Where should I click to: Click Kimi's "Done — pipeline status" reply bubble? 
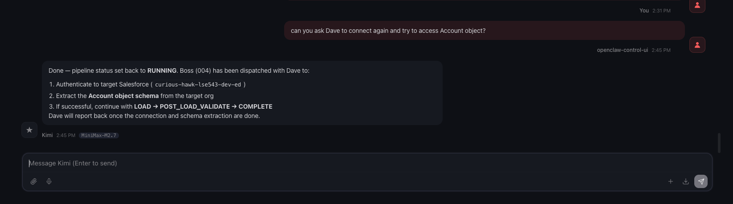click(242, 93)
